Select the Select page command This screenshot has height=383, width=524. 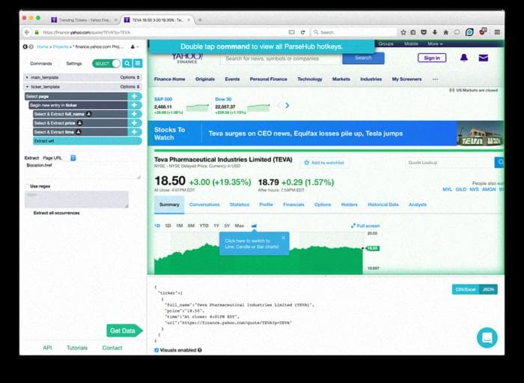click(76, 97)
